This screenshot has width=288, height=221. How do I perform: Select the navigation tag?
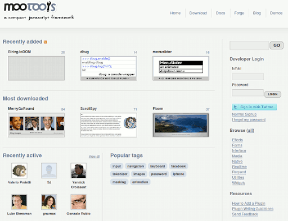pyautogui.click(x=136, y=166)
